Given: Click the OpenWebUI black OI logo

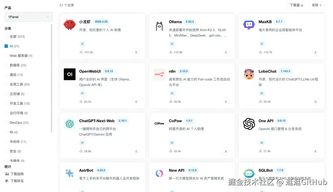Looking at the screenshot, I should pyautogui.click(x=70, y=74).
